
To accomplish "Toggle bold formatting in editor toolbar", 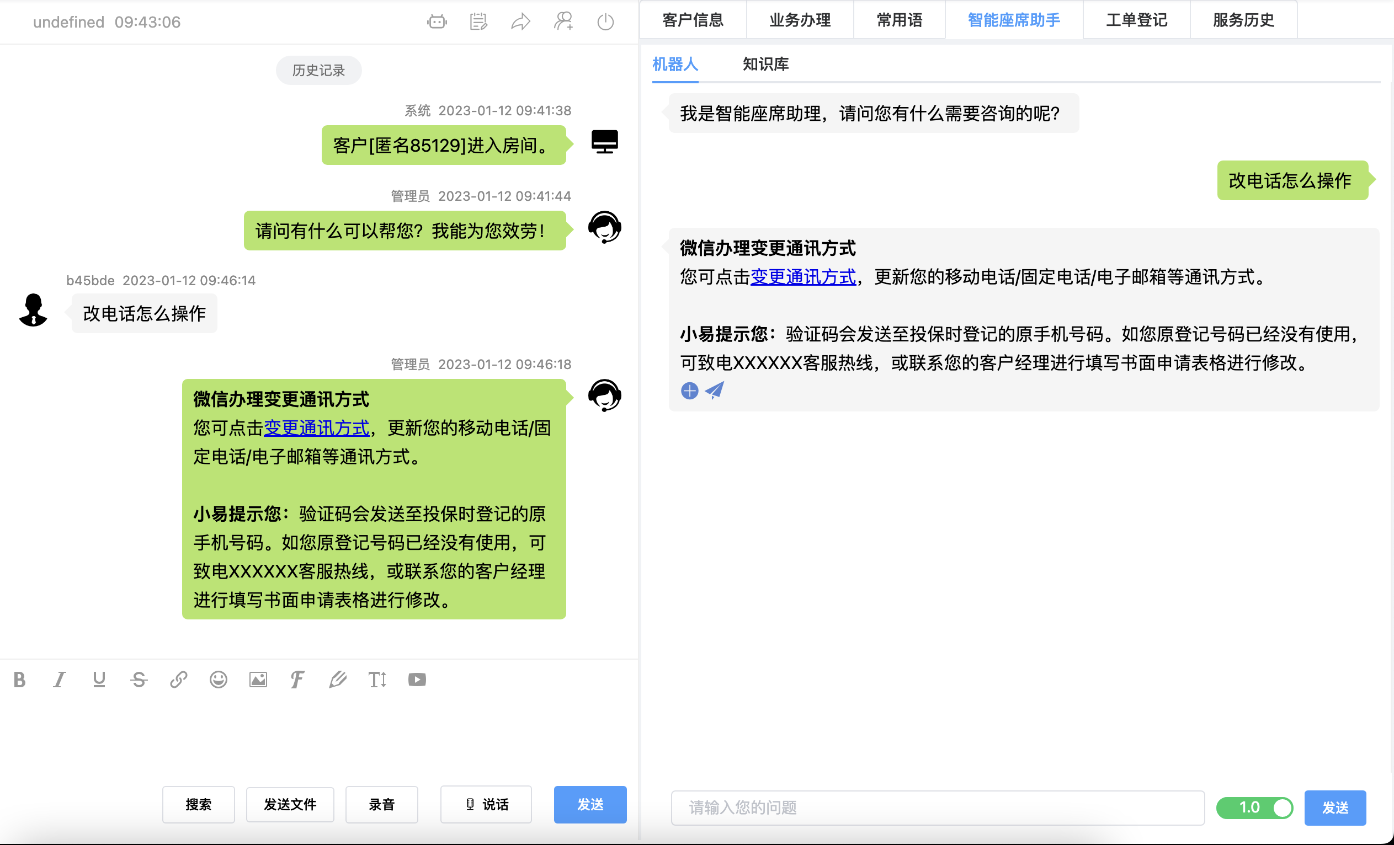I will (20, 680).
